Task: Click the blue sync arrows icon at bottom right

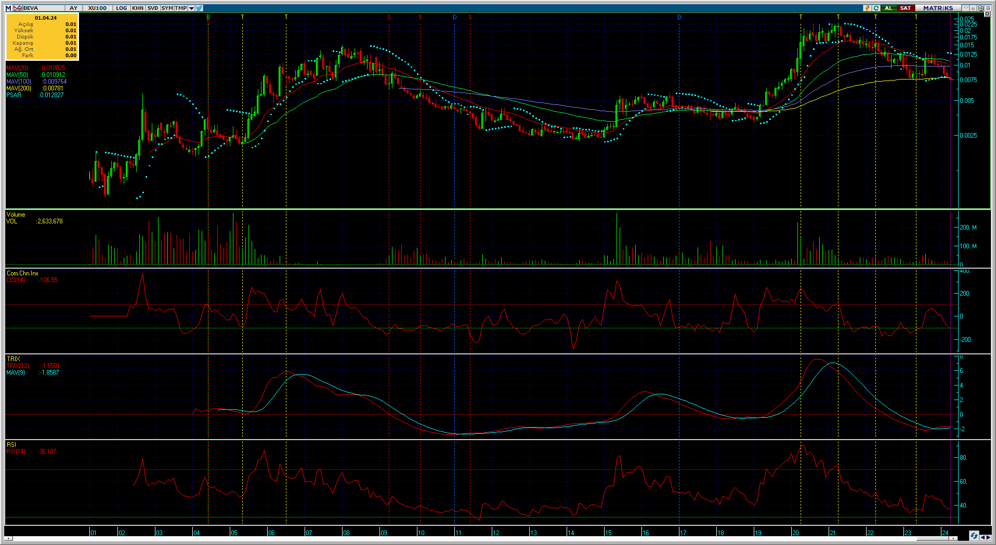Action: [974, 536]
